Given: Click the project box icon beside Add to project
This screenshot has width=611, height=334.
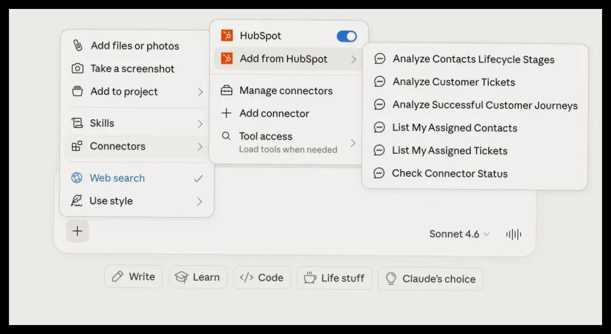Looking at the screenshot, I should pos(77,91).
